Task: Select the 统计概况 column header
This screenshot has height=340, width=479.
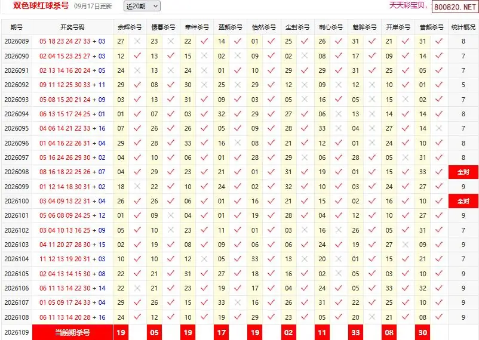Action: pos(463,27)
